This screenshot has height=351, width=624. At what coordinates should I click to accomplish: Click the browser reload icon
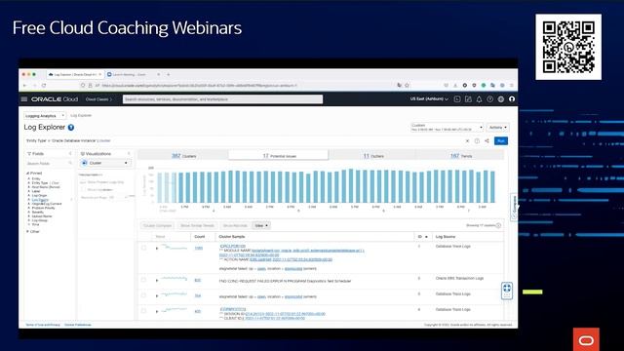[x=44, y=85]
